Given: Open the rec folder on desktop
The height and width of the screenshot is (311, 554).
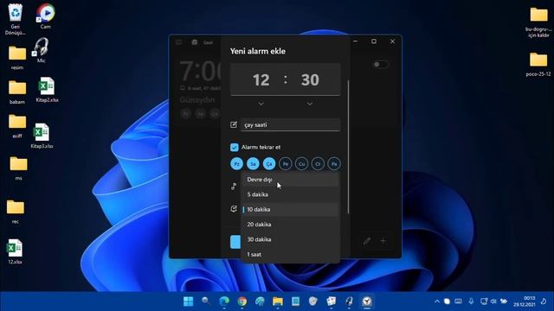Looking at the screenshot, I should click(16, 212).
